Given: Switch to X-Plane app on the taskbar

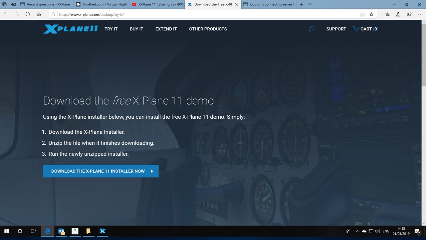Looking at the screenshot, I should pyautogui.click(x=103, y=231).
